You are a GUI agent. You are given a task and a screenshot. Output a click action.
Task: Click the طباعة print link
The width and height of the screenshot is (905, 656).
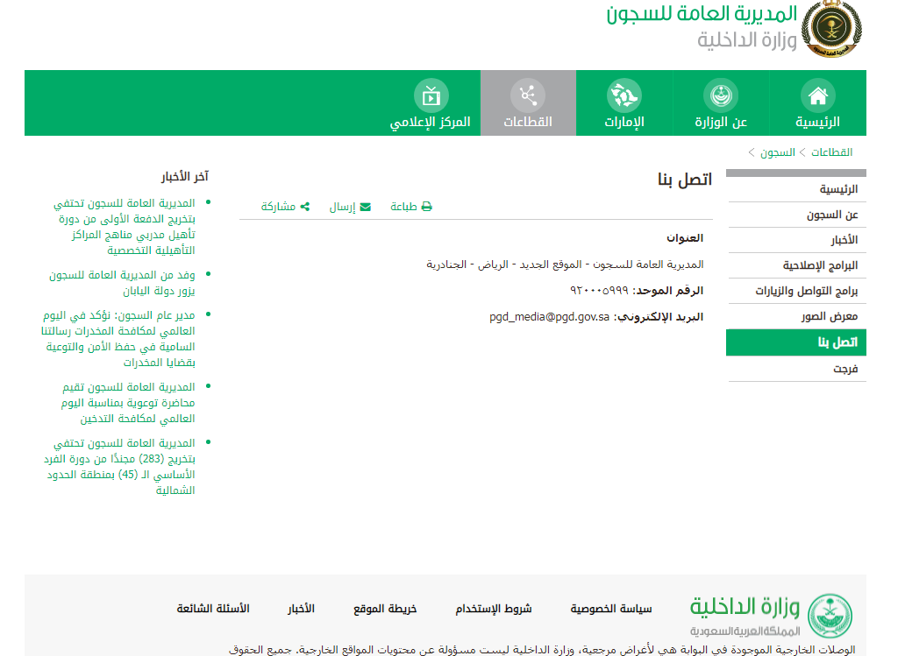pos(411,207)
